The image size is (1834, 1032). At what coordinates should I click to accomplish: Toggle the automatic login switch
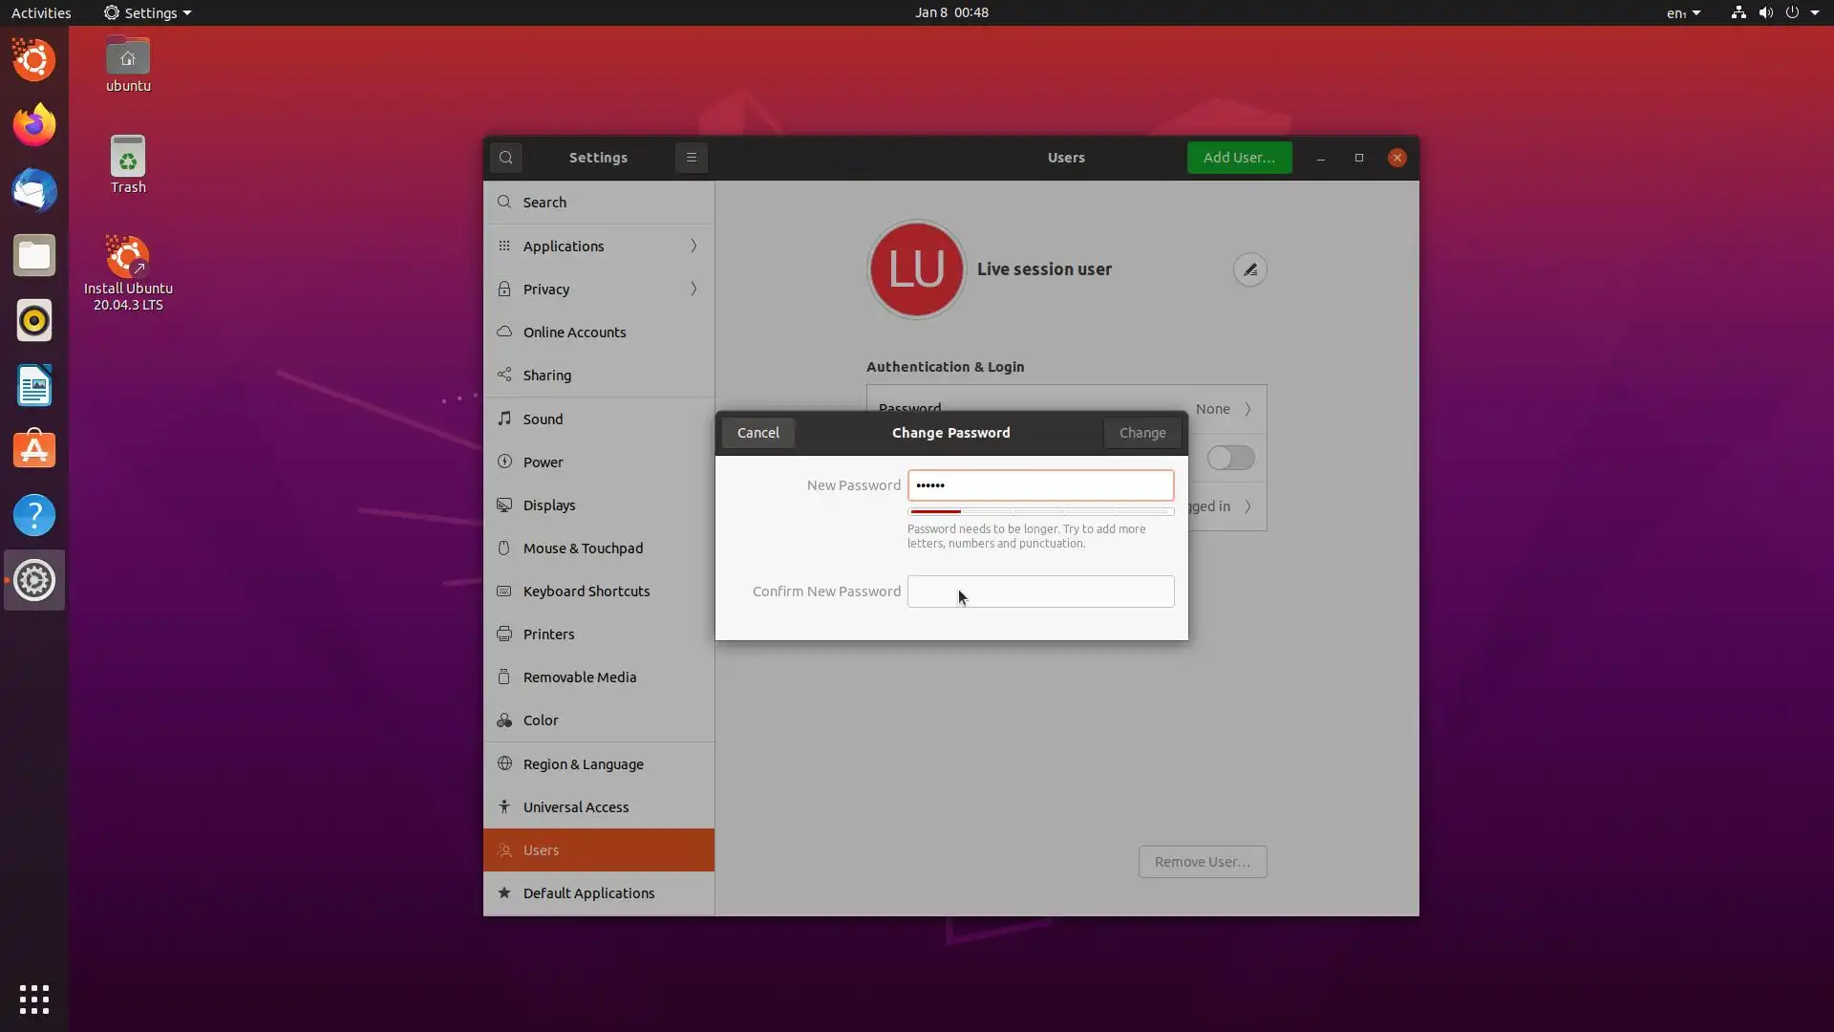pos(1230,458)
